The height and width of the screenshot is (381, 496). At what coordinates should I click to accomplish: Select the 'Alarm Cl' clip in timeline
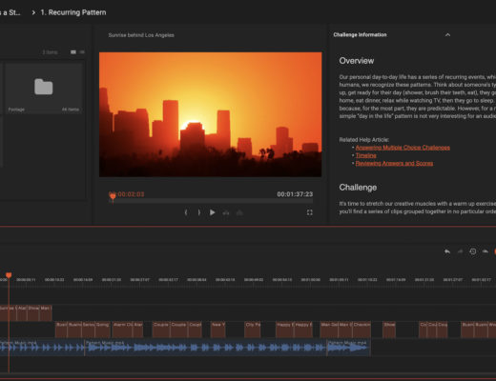coord(122,330)
